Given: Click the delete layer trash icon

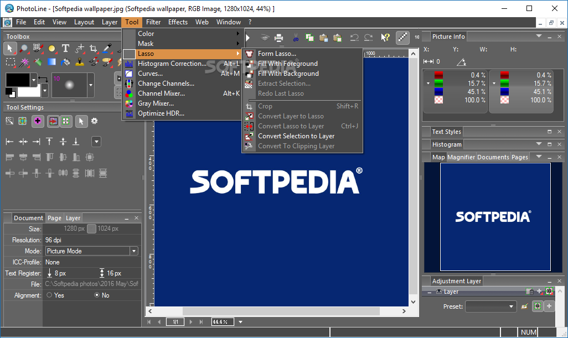Looking at the screenshot, I should point(530,292).
